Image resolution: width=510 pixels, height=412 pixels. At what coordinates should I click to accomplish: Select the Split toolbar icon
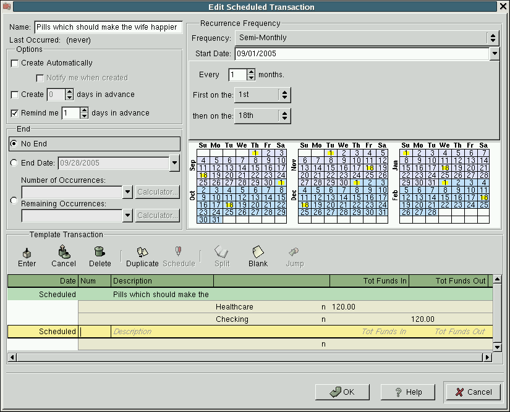pos(221,252)
